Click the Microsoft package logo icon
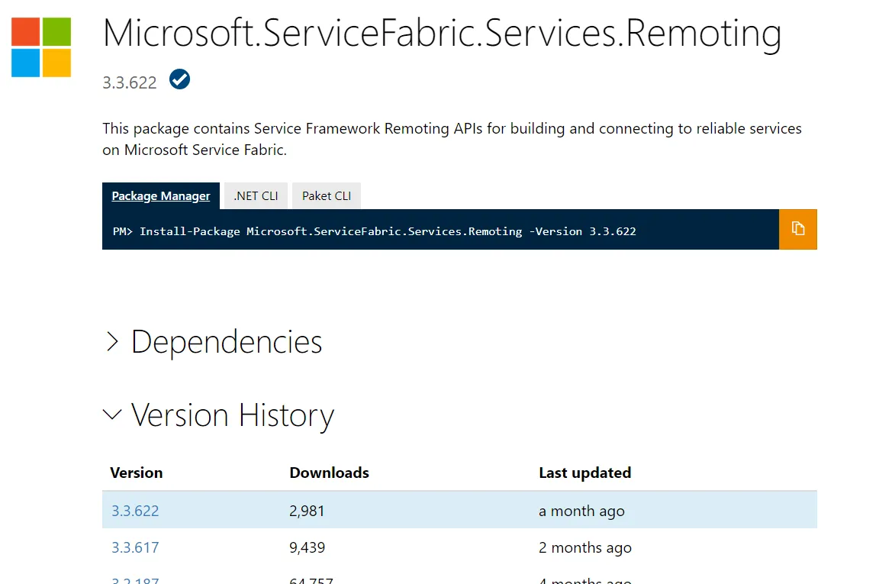The height and width of the screenshot is (584, 879). click(x=41, y=47)
